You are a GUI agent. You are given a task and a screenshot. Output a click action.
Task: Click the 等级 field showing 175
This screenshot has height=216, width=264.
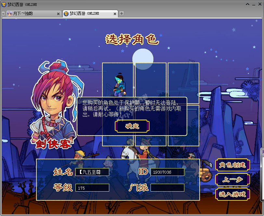point(92,188)
